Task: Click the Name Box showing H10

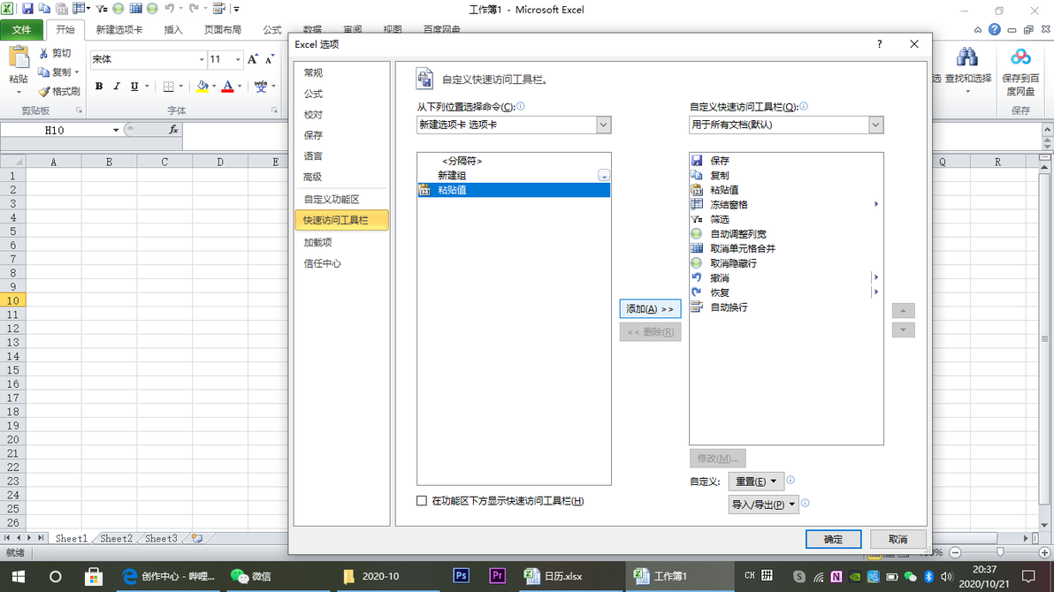Action: coord(55,131)
